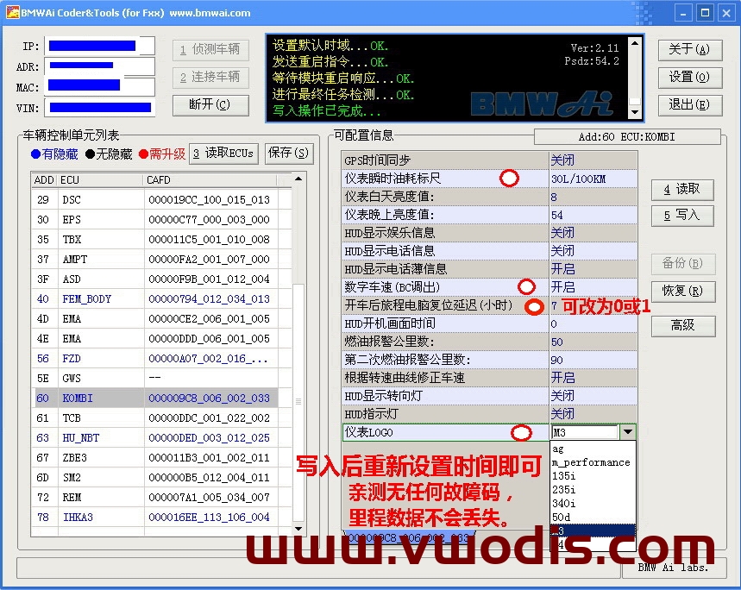
Task: Open the 仪表LOGO dropdown arrow
Action: point(627,432)
